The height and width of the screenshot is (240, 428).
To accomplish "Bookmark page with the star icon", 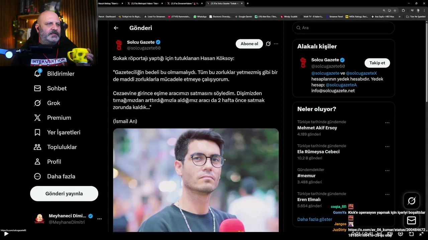I will [395, 10].
